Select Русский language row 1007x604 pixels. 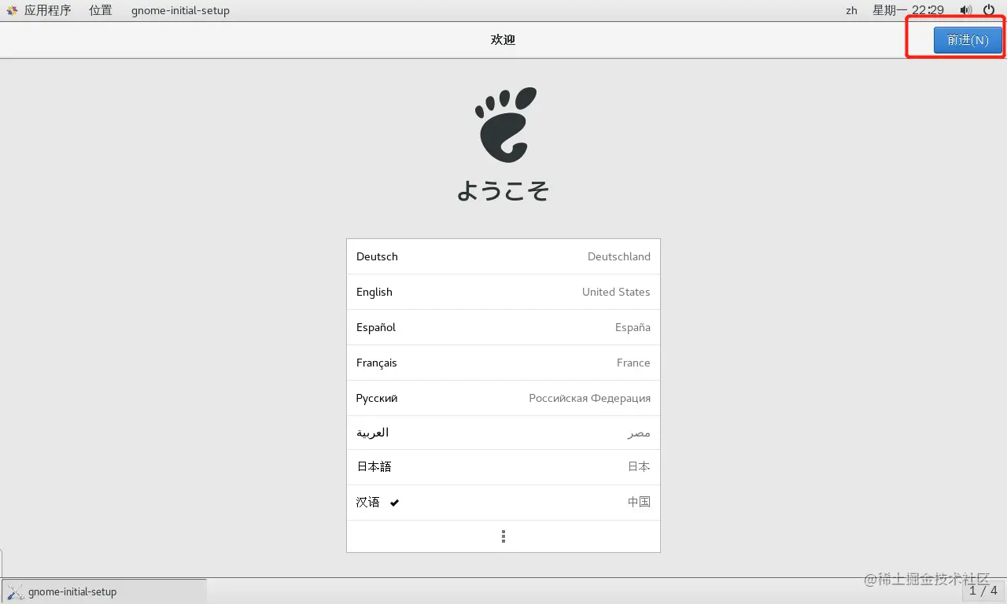503,398
